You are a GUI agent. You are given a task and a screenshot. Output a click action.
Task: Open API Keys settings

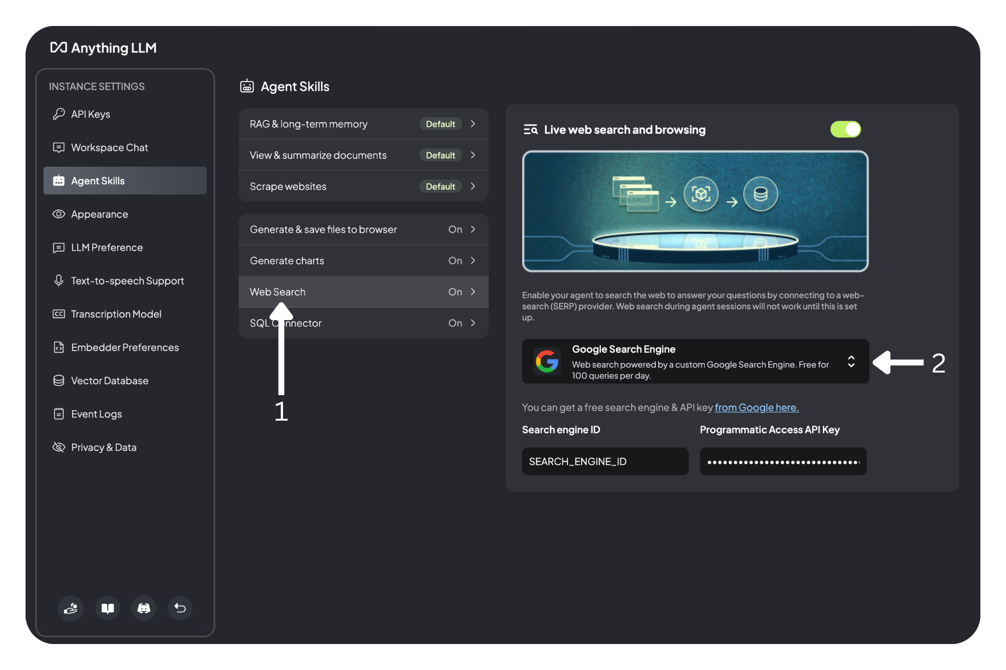point(125,114)
